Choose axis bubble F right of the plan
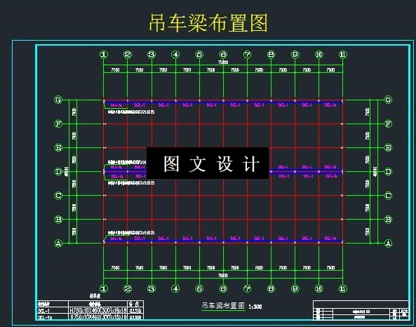 coord(388,124)
